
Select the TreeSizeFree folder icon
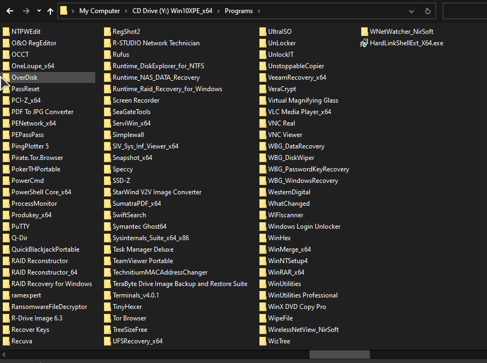[x=107, y=330]
